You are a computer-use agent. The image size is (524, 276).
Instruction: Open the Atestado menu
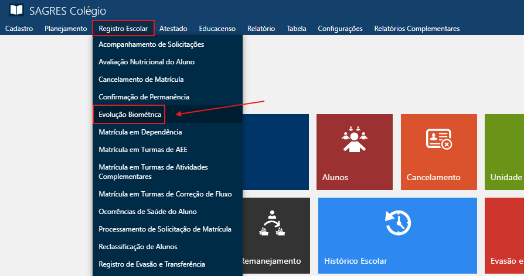point(173,29)
